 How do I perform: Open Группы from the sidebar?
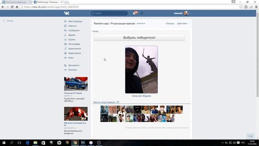(72, 40)
